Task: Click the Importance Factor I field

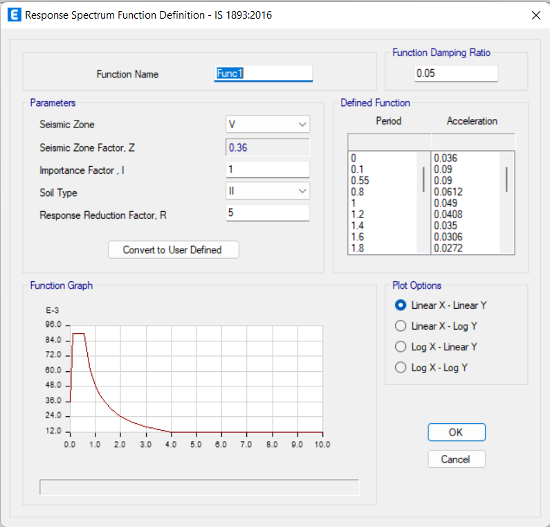Action: click(x=268, y=170)
